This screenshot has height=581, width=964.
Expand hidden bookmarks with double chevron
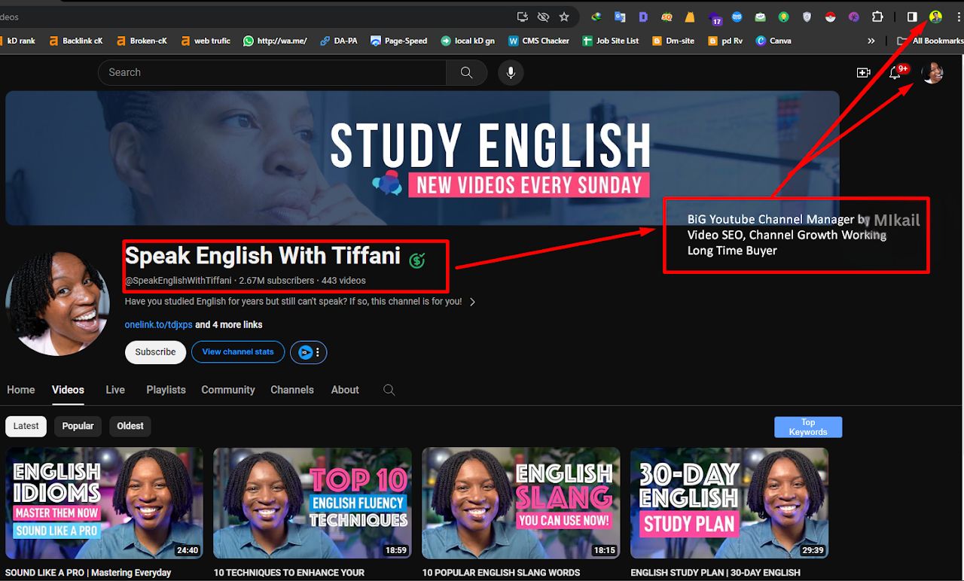tap(871, 41)
